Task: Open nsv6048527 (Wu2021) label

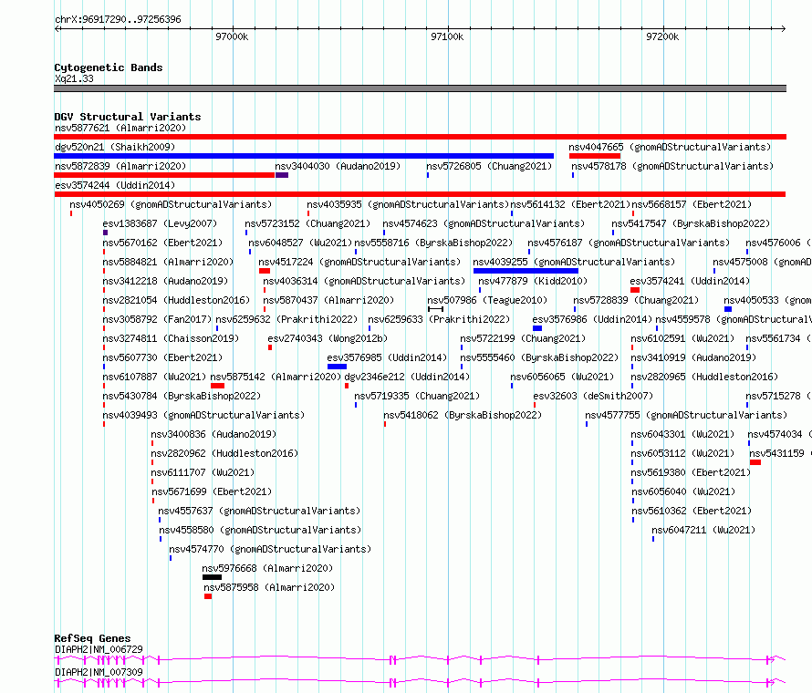Action: (x=300, y=243)
